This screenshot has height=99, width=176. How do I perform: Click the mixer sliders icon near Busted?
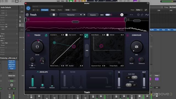coord(67,66)
